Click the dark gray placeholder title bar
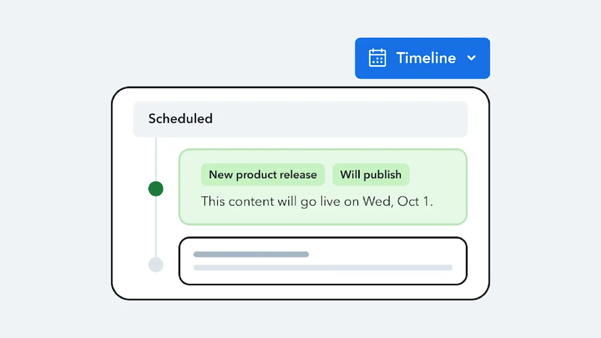Viewport: 601px width, 338px height. click(x=251, y=254)
